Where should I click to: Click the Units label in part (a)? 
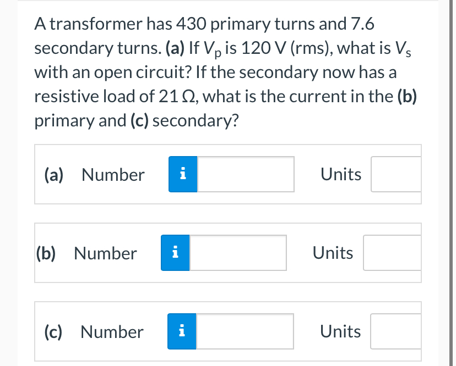(340, 174)
